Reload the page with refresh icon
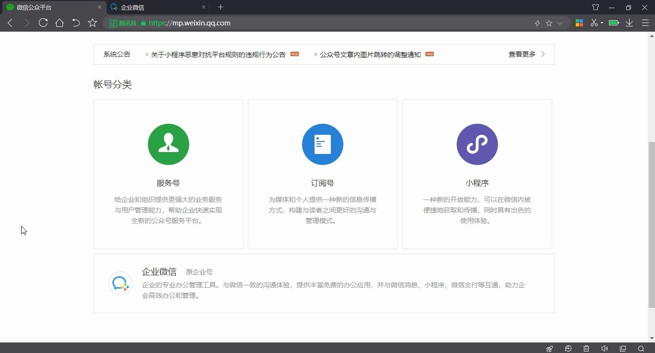The width and height of the screenshot is (655, 353). pos(43,23)
